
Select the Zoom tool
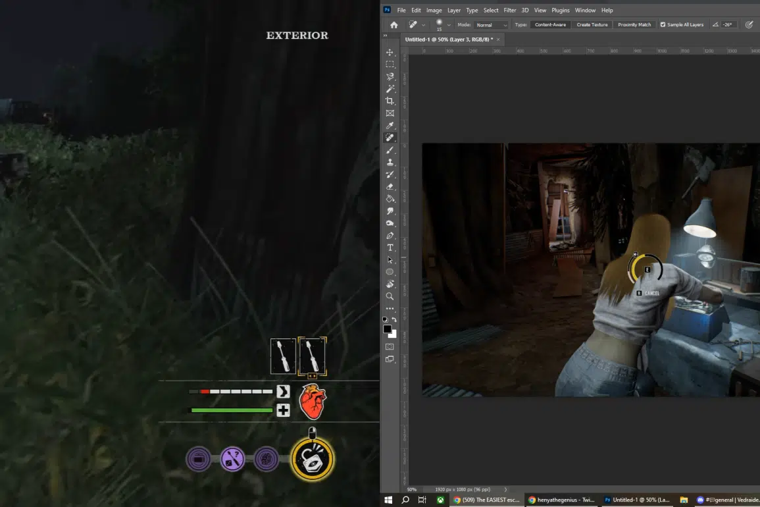tap(390, 296)
